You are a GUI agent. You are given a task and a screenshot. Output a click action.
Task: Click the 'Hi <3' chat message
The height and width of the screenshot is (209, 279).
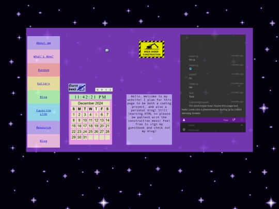coord(192,60)
